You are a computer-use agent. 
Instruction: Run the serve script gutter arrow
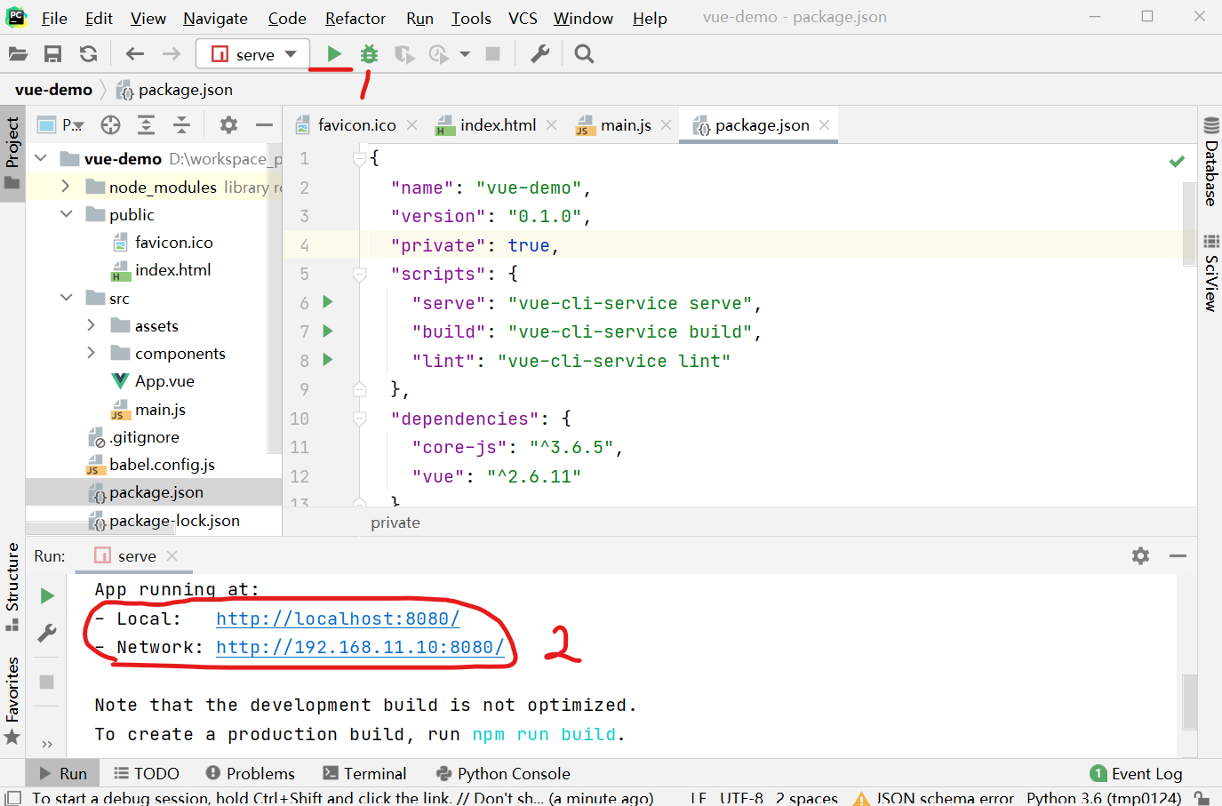tap(328, 302)
